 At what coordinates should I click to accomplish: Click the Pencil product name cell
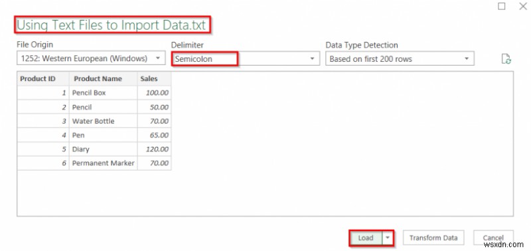[104, 107]
